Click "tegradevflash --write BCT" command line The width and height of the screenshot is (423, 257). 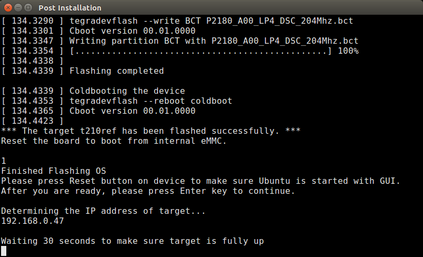[211, 21]
